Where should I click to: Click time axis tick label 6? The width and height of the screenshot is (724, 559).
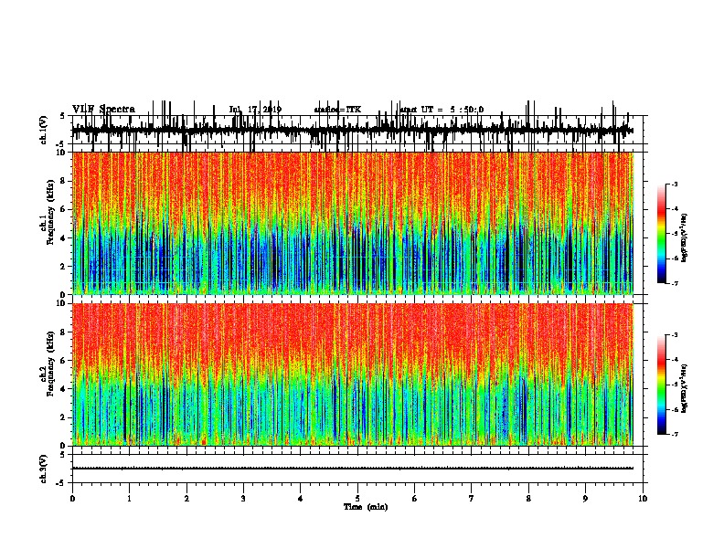pos(415,499)
